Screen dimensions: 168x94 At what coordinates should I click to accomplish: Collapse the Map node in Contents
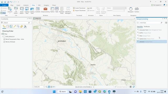pyautogui.click(x=1, y=34)
